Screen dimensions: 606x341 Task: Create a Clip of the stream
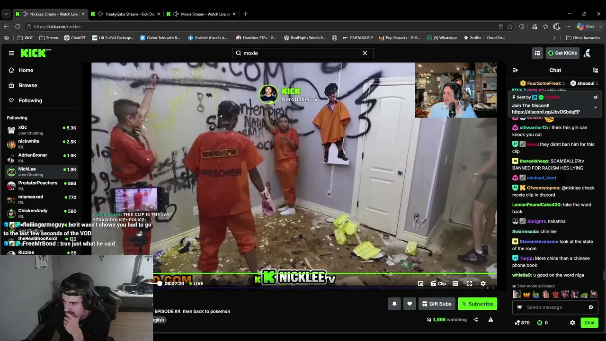coord(438,284)
